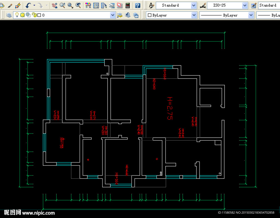Open the Standard text style dropdown
280x218 pixels.
tap(194, 5)
